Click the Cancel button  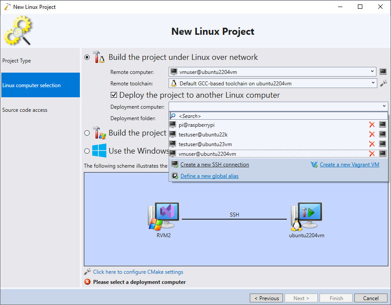pyautogui.click(x=371, y=298)
